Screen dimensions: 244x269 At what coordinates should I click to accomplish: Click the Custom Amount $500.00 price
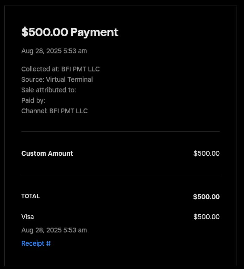206,153
